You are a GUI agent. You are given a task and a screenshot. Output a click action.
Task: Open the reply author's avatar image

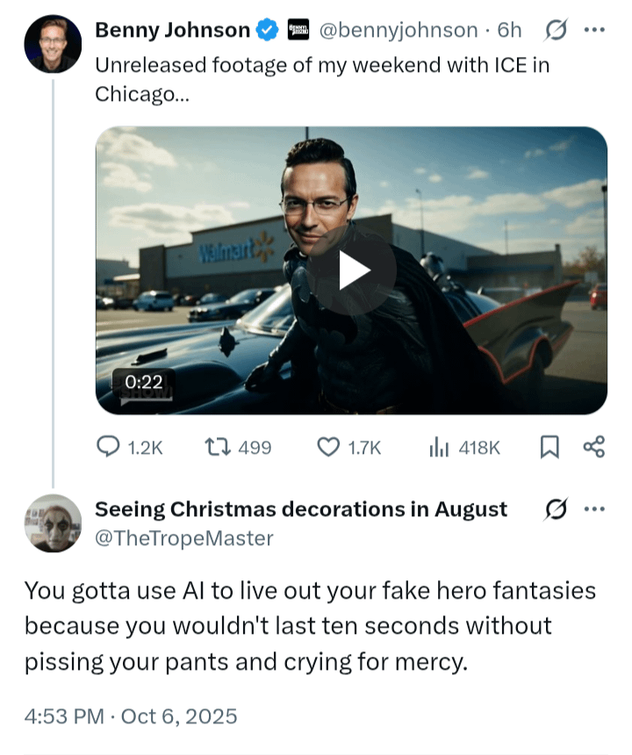pos(53,523)
